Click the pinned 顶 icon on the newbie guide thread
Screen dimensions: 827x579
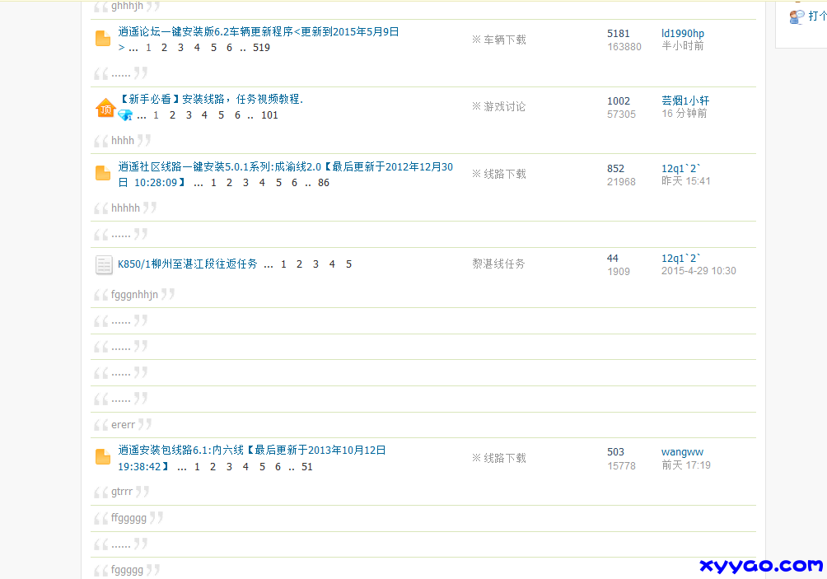click(105, 107)
